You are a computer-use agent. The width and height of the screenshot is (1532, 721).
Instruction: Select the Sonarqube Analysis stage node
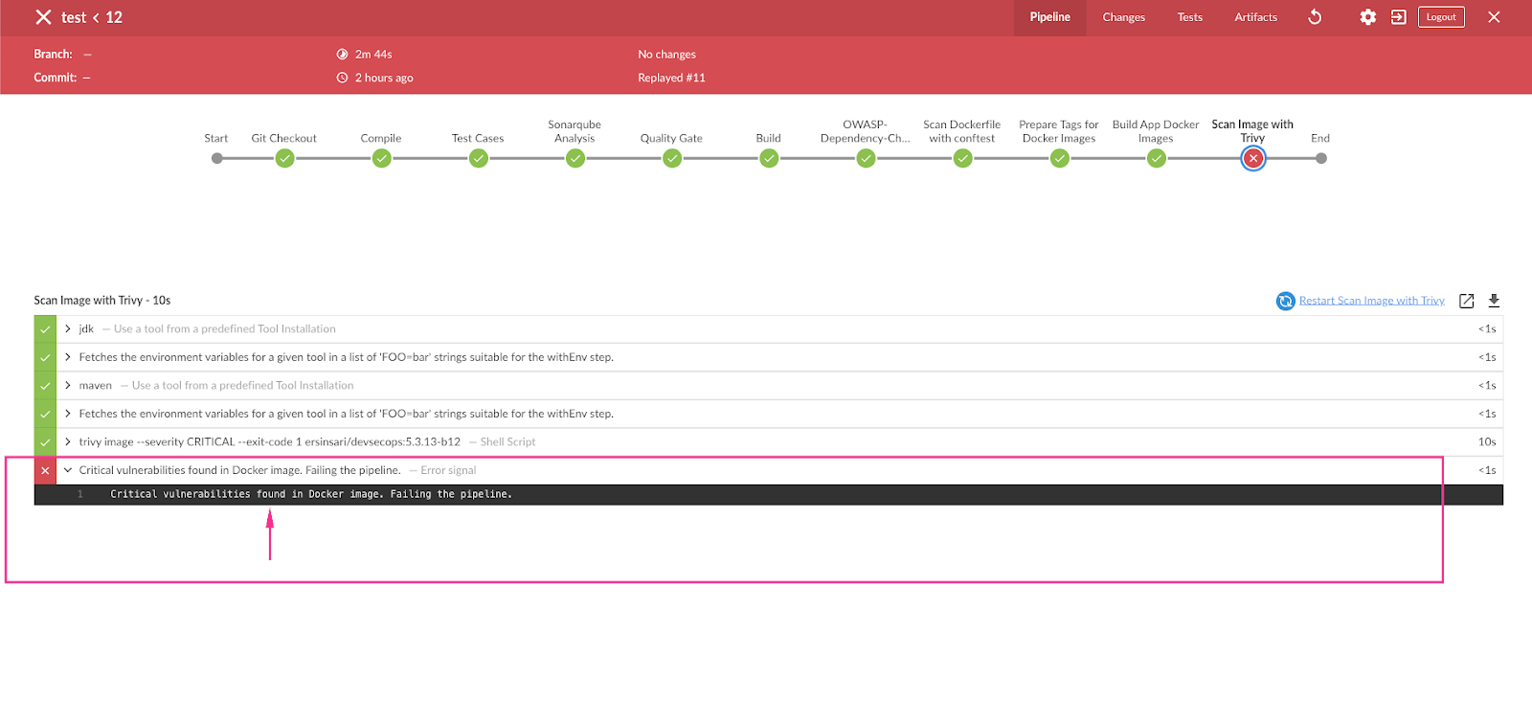[x=574, y=159]
